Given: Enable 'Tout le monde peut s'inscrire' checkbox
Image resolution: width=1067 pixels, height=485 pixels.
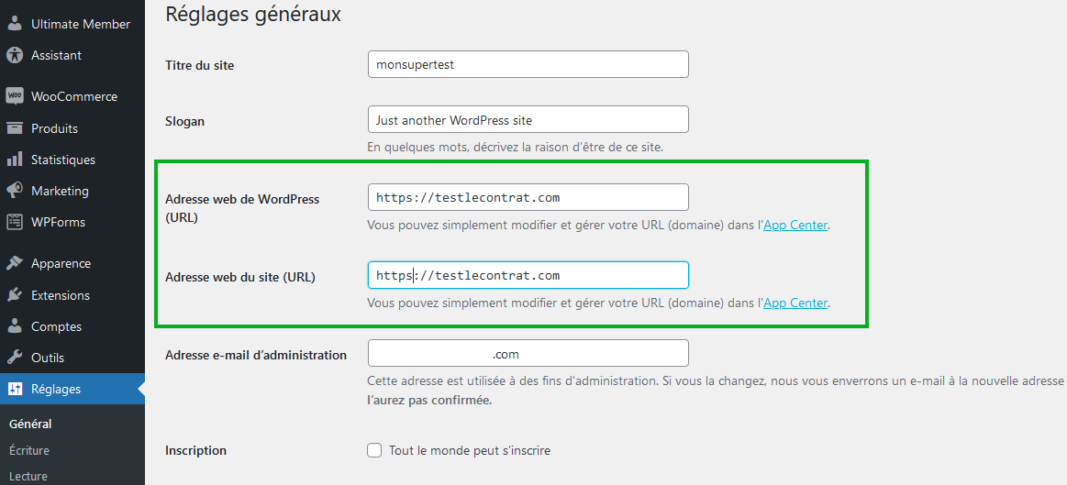Looking at the screenshot, I should coord(374,450).
